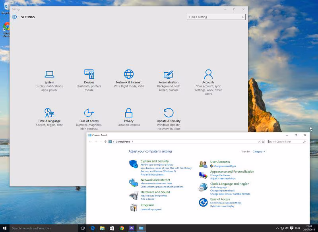This screenshot has height=232, width=318.
Task: Open Update & security settings
Action: coord(169,118)
